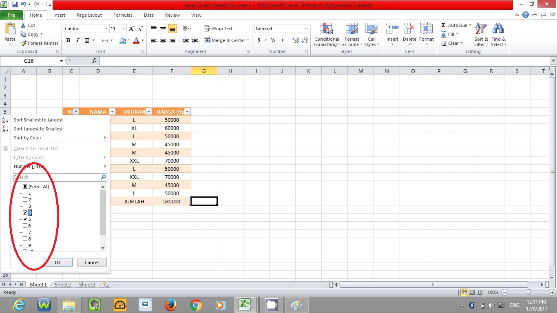Viewport: 557px width, 313px height.
Task: Open the font size dropdown
Action: point(123,29)
